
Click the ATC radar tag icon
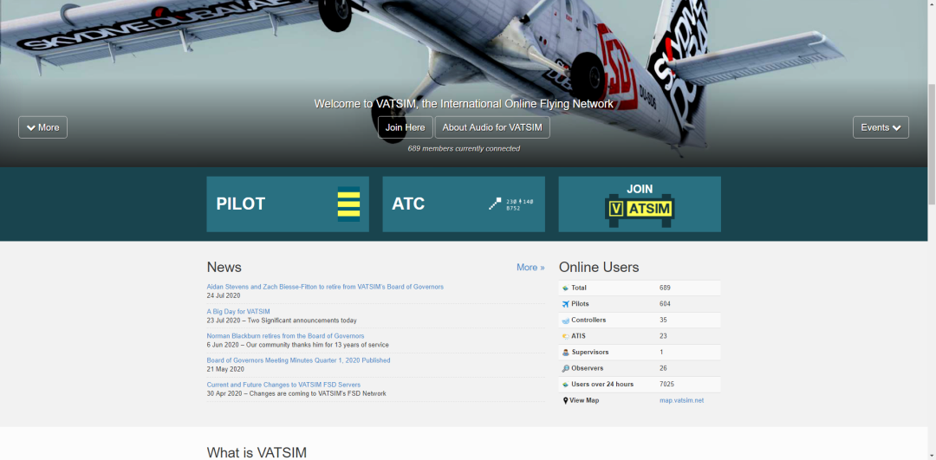[511, 204]
